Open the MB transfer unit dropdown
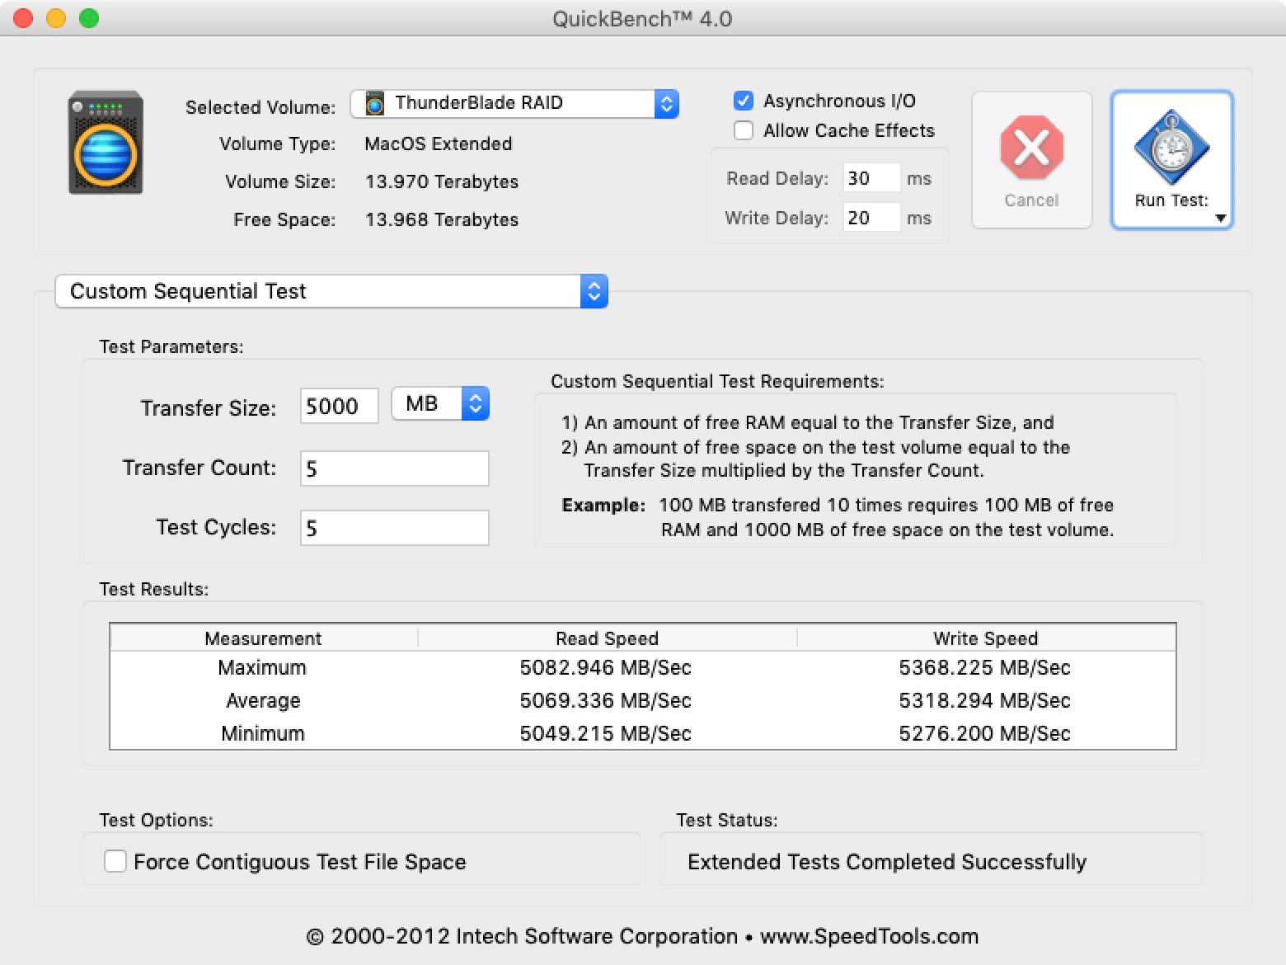The width and height of the screenshot is (1286, 965). click(440, 403)
